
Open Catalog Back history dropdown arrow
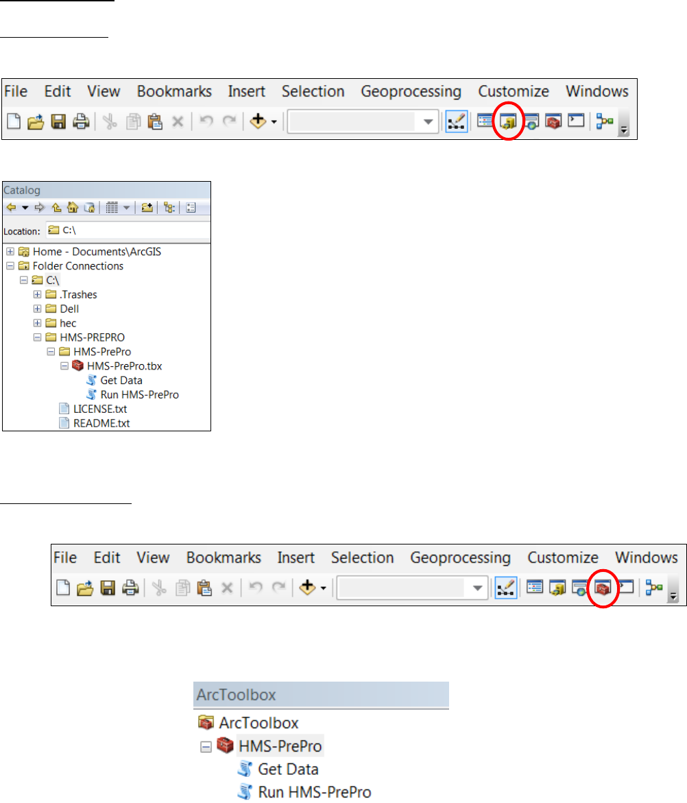(x=25, y=207)
